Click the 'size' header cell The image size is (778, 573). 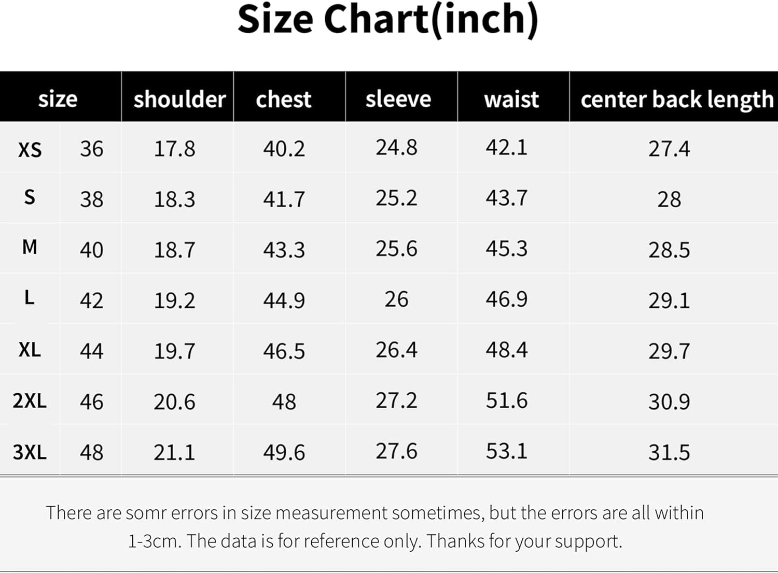tap(58, 99)
